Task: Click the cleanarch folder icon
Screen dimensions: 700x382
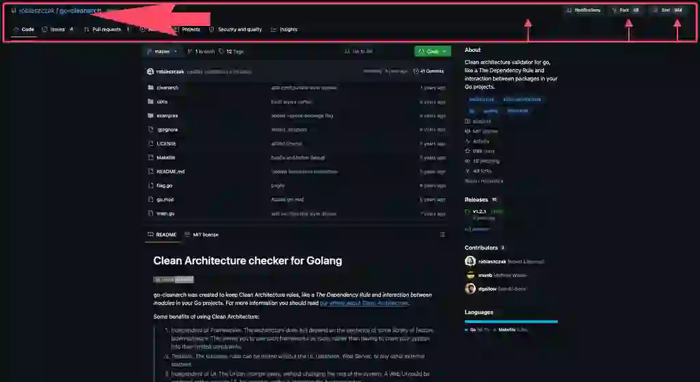Action: [x=150, y=88]
